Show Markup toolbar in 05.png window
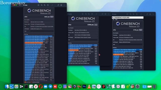Image resolution: width=161 pixels, height=90 pixels. point(150,14)
